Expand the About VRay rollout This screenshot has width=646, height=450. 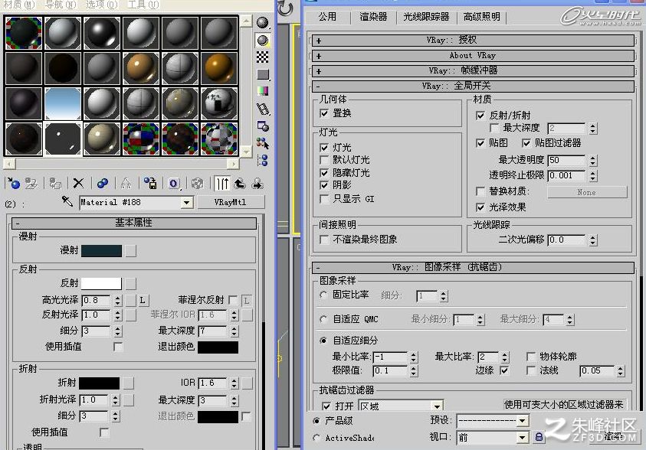(473, 56)
